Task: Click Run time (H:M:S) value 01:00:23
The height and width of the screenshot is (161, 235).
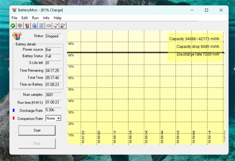Action: tap(53, 102)
